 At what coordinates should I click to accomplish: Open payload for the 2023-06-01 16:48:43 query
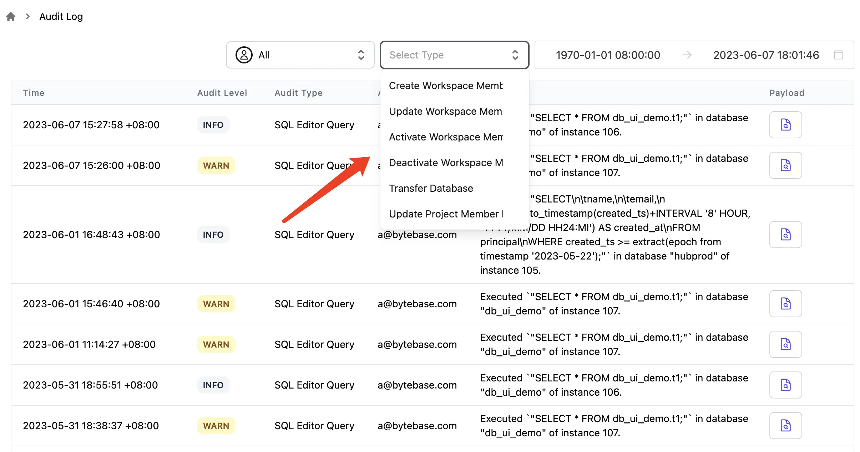(x=785, y=235)
